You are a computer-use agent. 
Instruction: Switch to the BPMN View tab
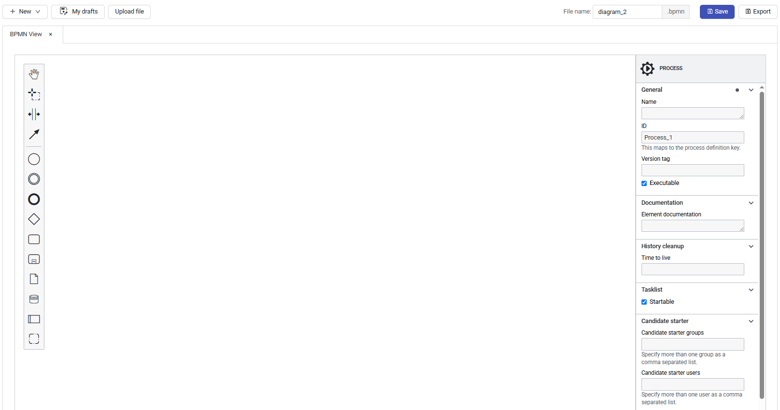point(26,34)
